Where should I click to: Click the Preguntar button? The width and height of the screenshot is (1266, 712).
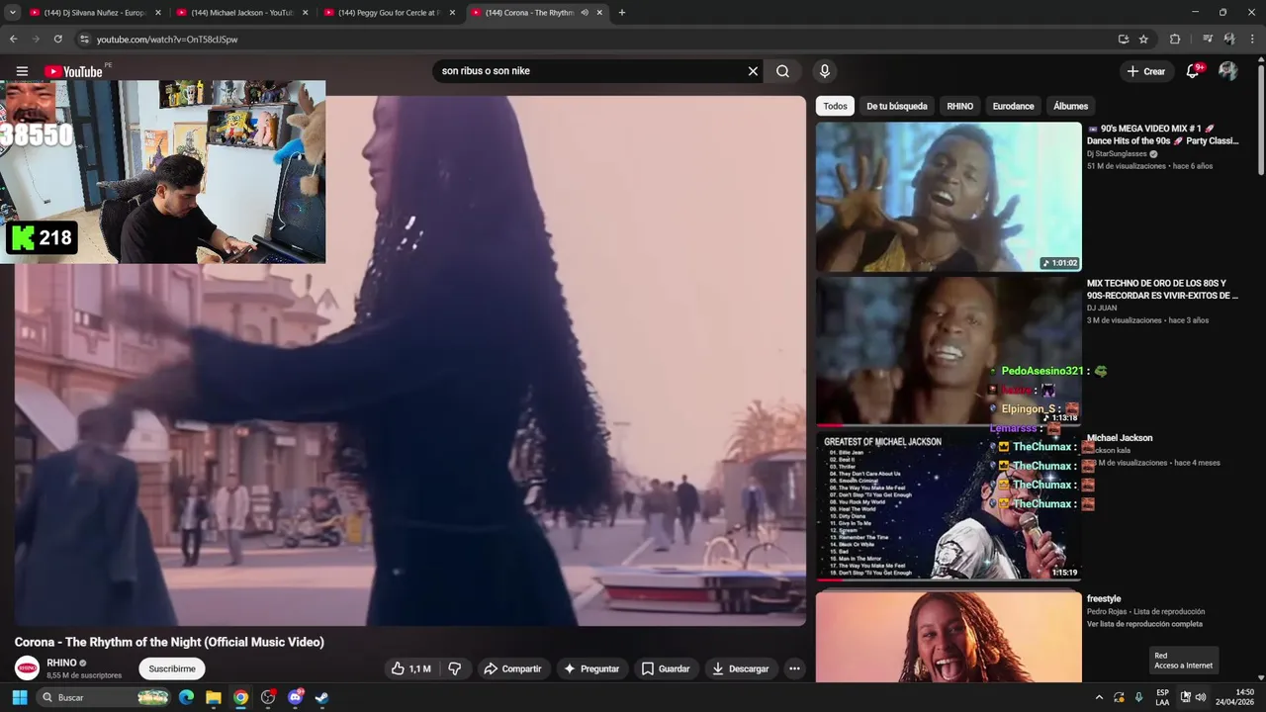coord(591,668)
